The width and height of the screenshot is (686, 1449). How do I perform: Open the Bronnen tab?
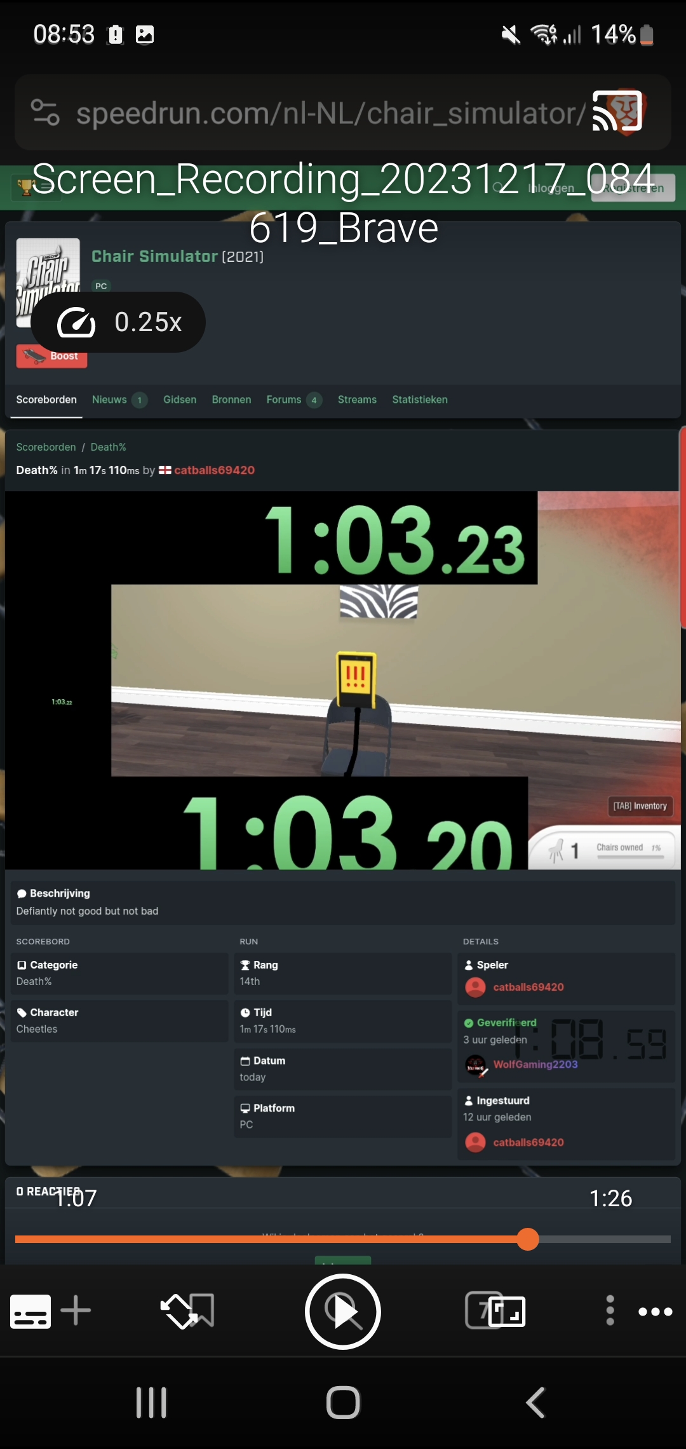pyautogui.click(x=231, y=400)
